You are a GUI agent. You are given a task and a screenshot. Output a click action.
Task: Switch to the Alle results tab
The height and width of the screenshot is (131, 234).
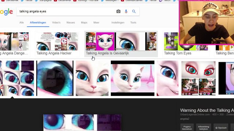[x=22, y=23]
